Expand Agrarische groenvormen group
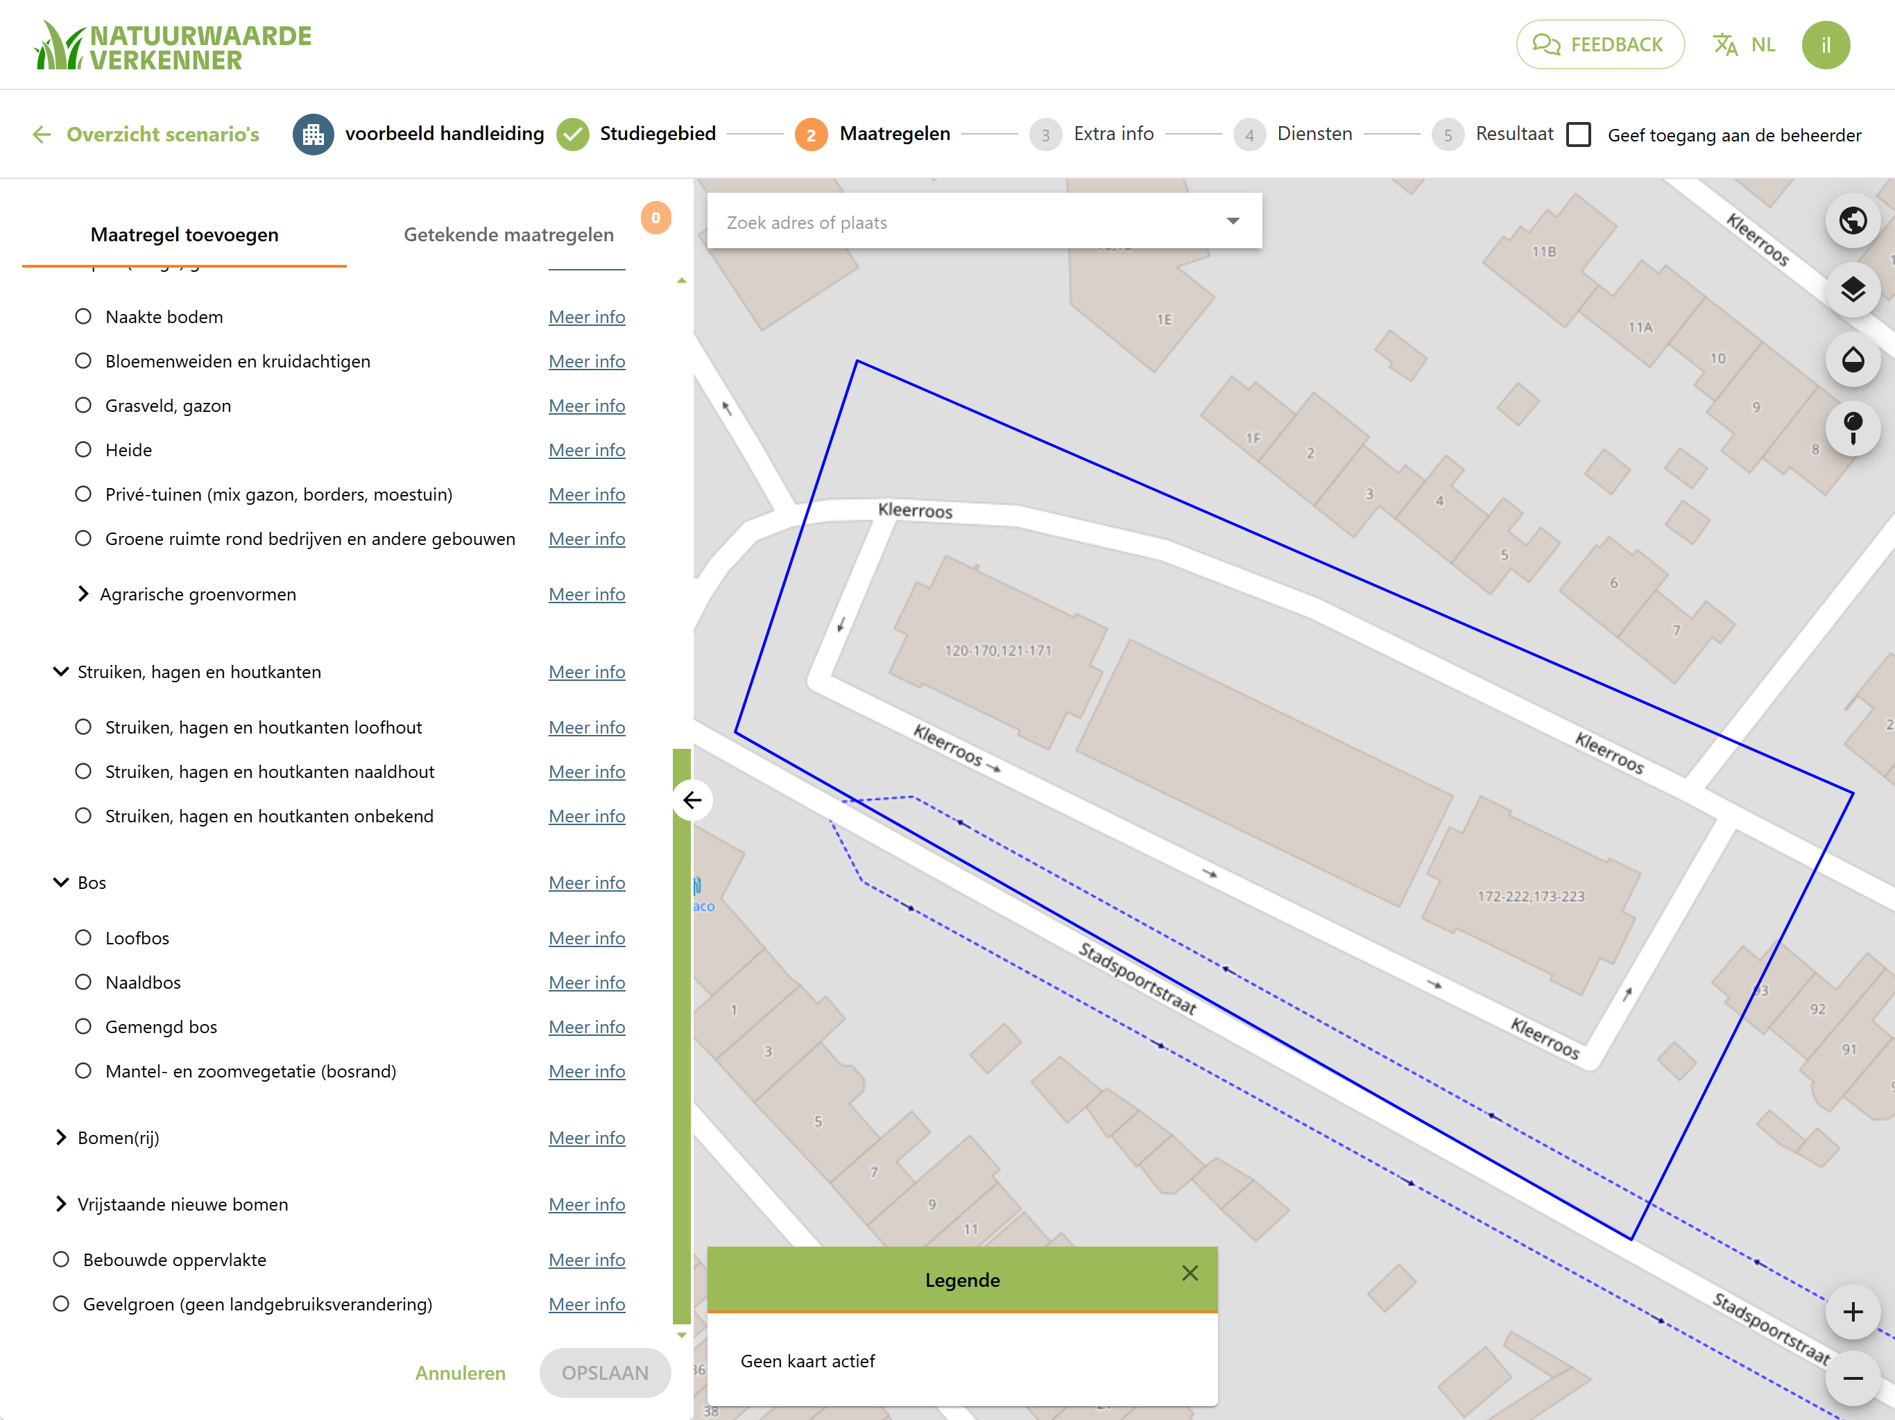The image size is (1895, 1420). (83, 594)
